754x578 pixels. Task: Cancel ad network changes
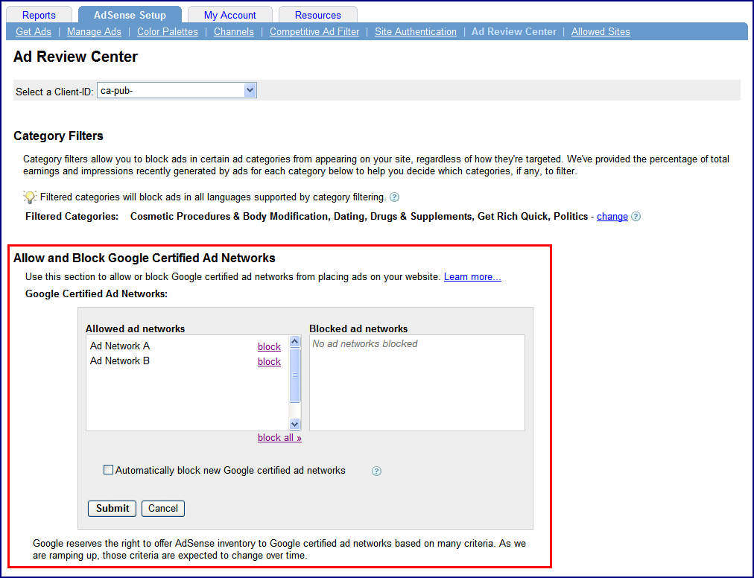click(x=163, y=508)
